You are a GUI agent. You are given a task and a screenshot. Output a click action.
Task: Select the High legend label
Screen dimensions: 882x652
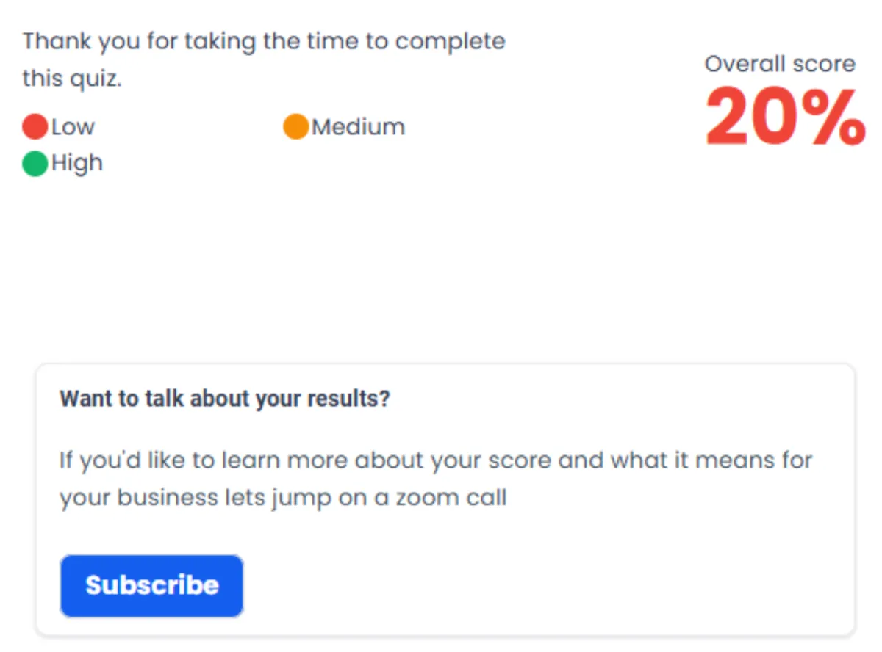coord(76,163)
